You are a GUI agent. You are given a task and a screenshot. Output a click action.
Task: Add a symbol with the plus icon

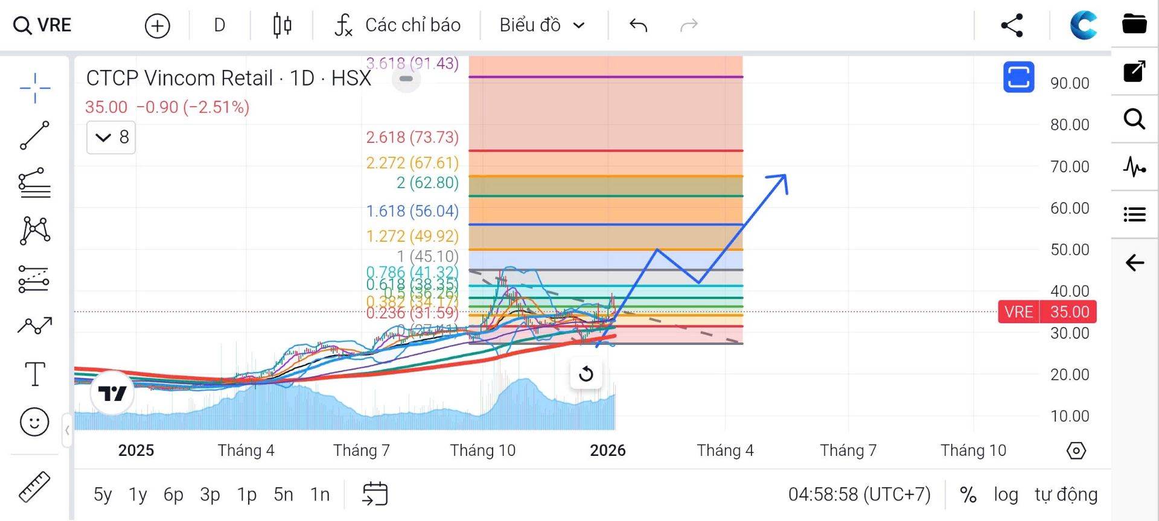[x=158, y=25]
